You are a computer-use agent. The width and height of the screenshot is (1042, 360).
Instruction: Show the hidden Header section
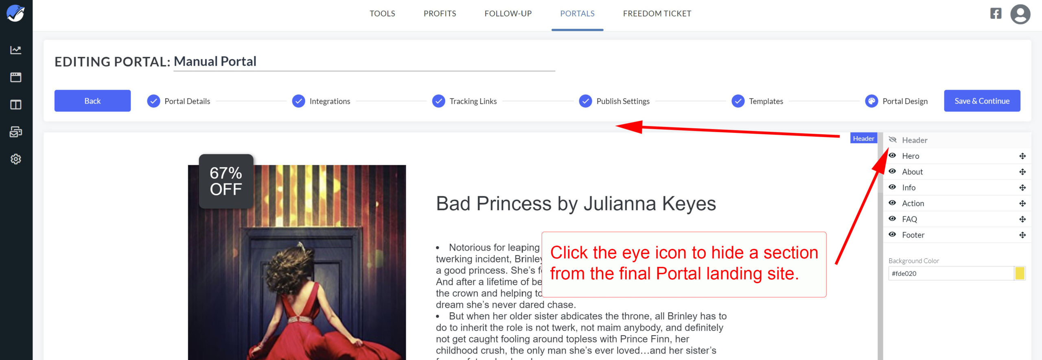(893, 140)
